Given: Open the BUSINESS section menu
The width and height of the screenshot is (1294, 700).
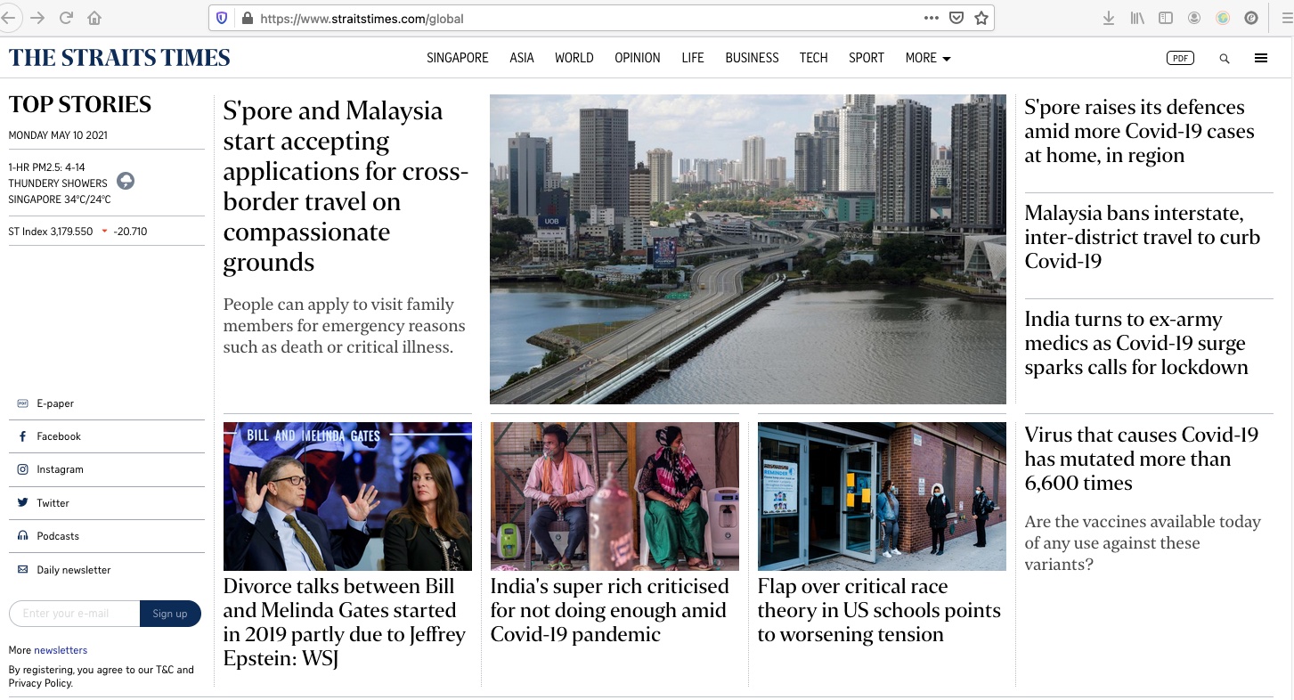Looking at the screenshot, I should click(752, 58).
